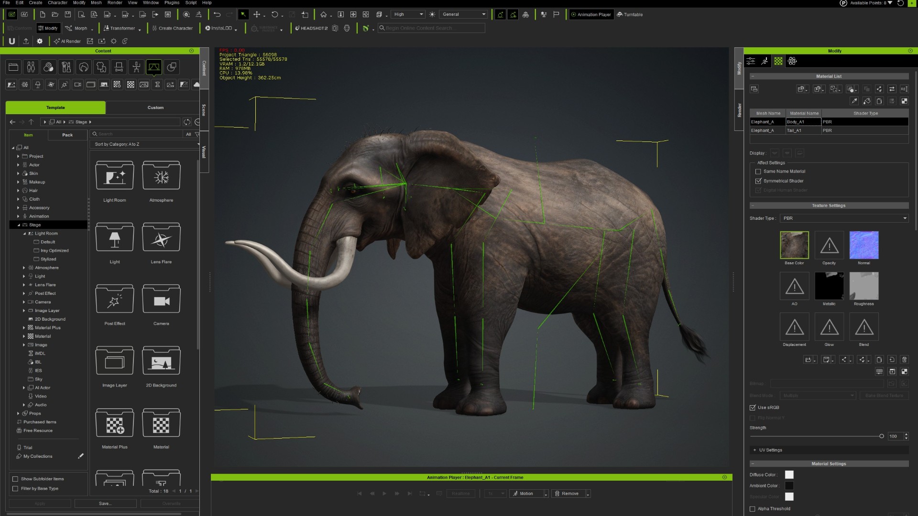Switch to the Pack tab
This screenshot has width=918, height=516.
tap(67, 135)
